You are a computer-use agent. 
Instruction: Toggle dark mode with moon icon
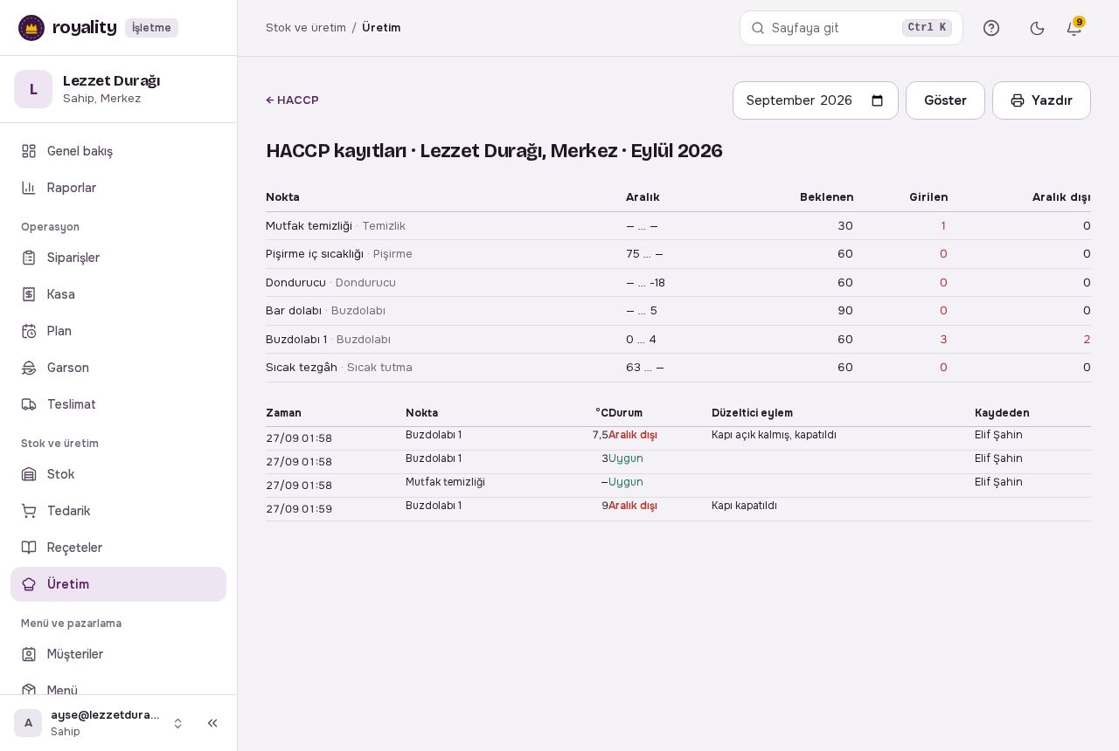click(x=1038, y=28)
